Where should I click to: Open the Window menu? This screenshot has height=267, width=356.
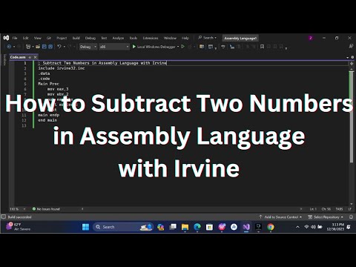[170, 38]
